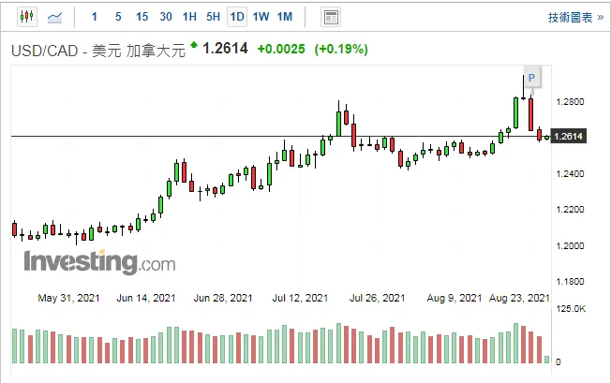611x383 pixels.
Task: Click the 1.2800 price axis label
Action: 570,102
